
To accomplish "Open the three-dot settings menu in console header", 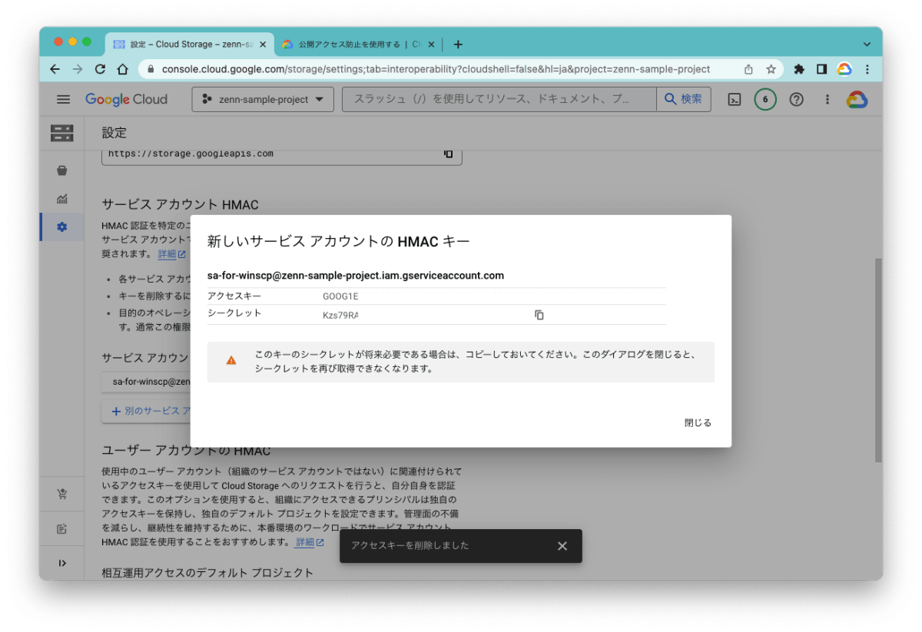I will click(x=827, y=99).
